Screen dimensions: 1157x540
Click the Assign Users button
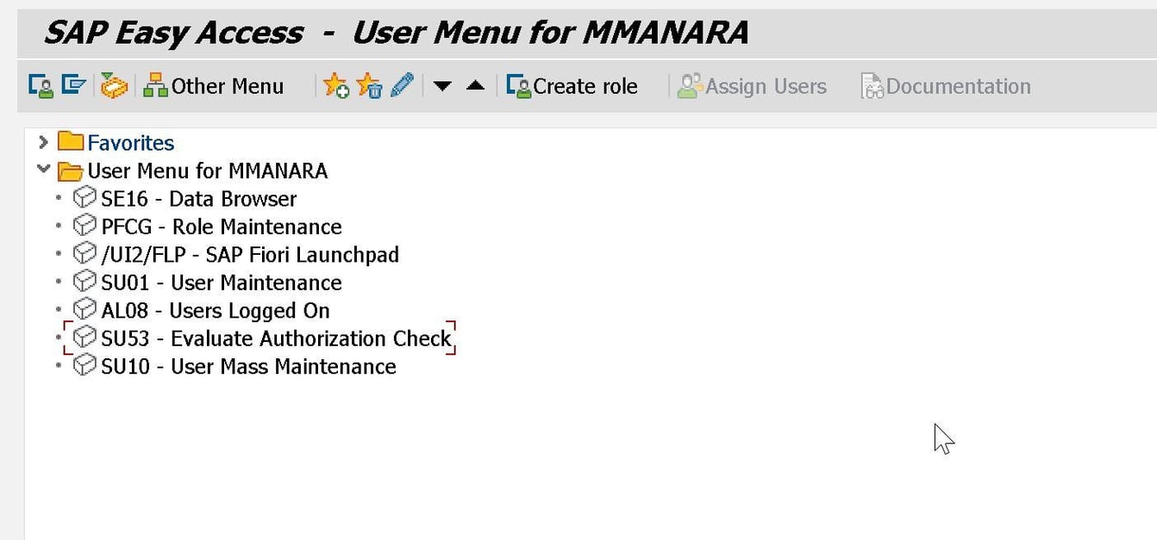click(752, 86)
